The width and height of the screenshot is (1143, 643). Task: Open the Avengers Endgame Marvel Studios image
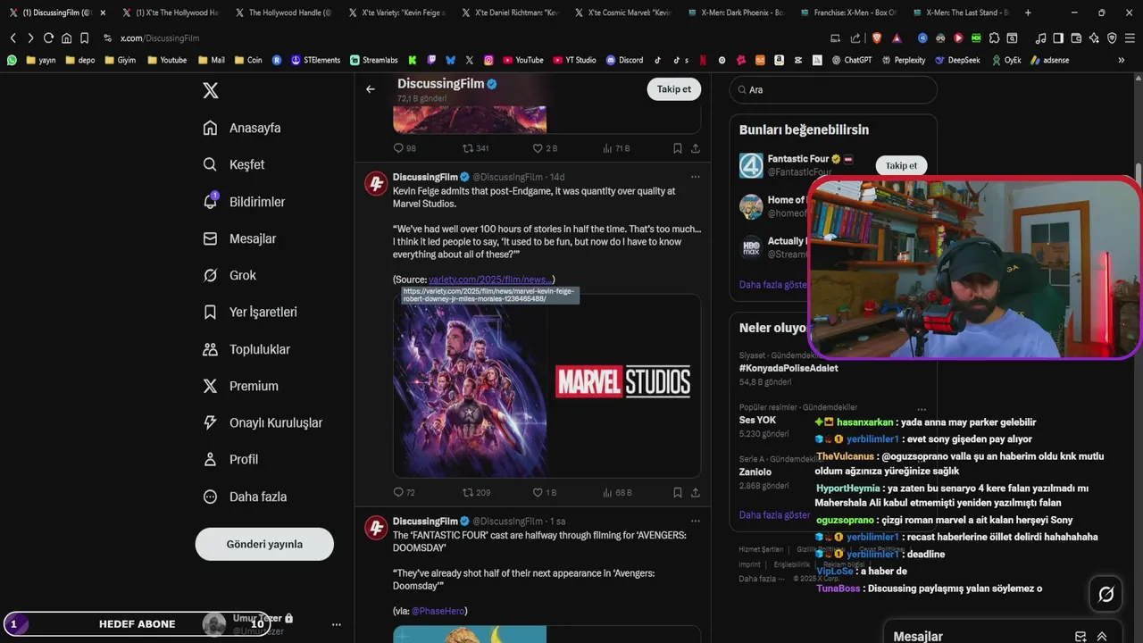tap(546, 386)
